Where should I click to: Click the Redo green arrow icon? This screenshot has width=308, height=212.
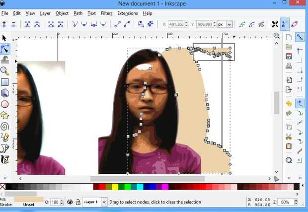point(289,113)
